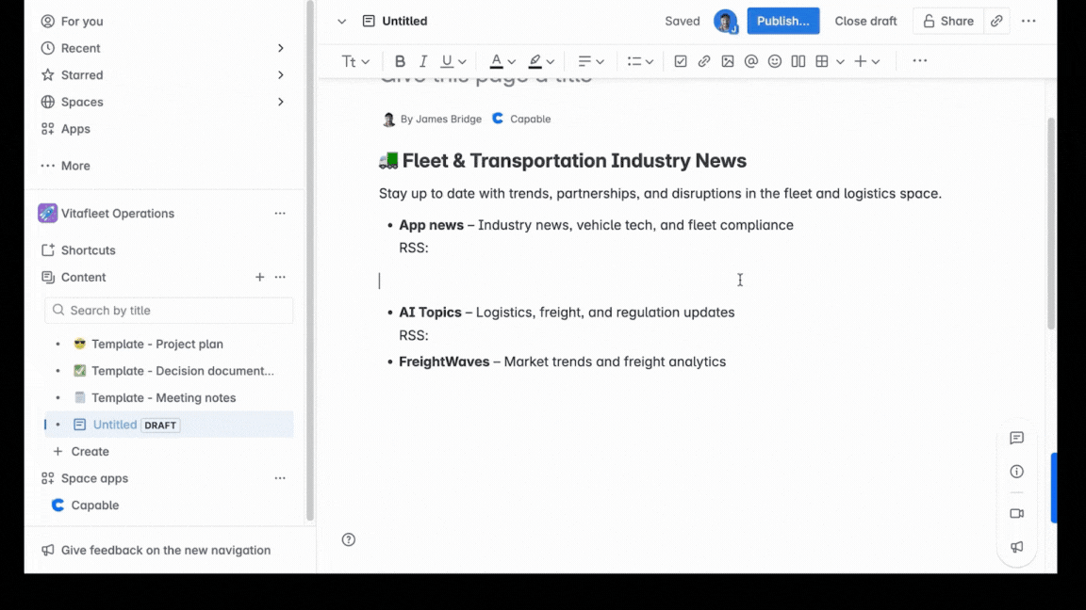Give feedback using the megaphone icon
The image size is (1086, 610).
[1016, 547]
